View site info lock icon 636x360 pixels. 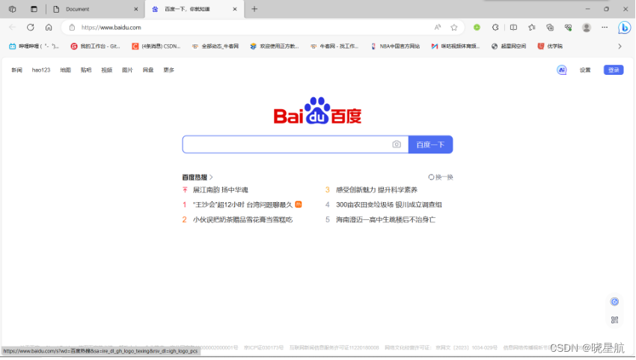point(72,27)
